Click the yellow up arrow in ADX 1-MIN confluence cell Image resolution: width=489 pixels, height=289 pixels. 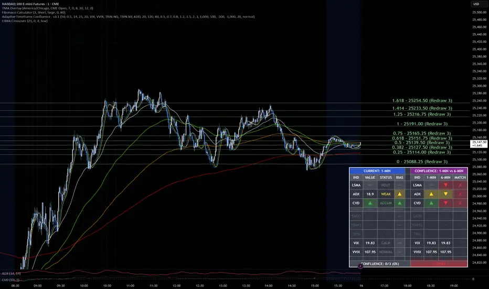431,194
